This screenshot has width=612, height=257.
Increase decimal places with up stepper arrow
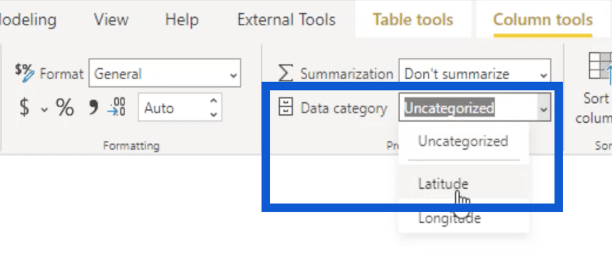coord(214,101)
